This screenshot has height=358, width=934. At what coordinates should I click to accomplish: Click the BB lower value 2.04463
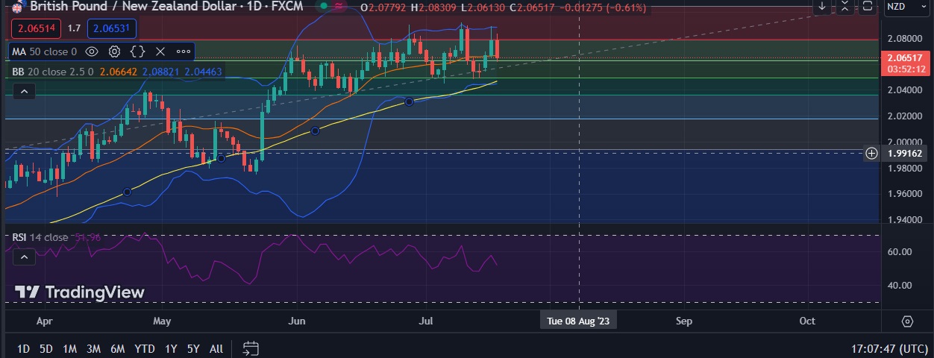[x=203, y=72]
